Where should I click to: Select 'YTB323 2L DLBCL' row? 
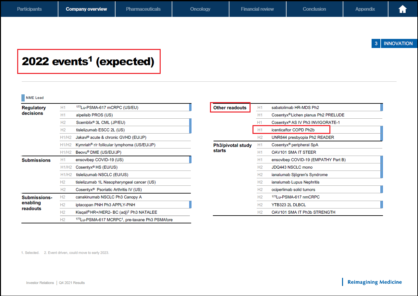pos(319,205)
